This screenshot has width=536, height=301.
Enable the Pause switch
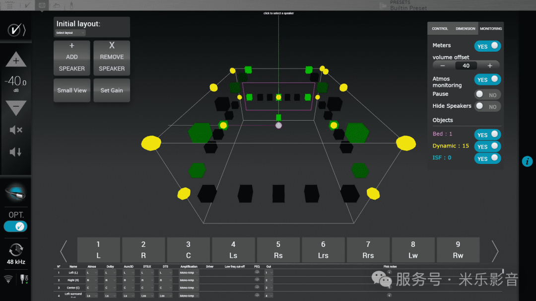click(487, 94)
